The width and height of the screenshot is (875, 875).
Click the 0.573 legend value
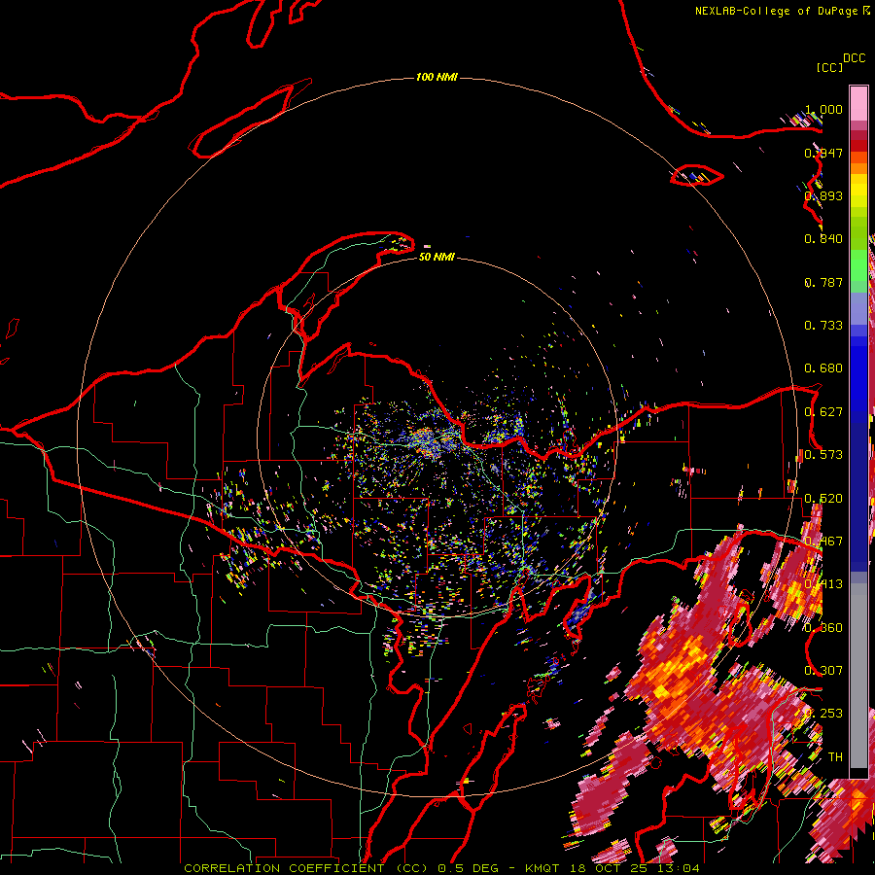click(x=823, y=455)
